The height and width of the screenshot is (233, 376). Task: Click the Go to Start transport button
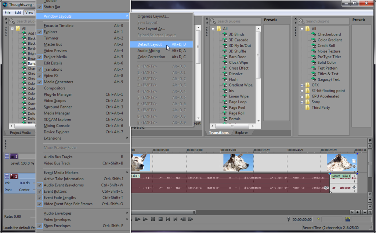tap(168, 219)
